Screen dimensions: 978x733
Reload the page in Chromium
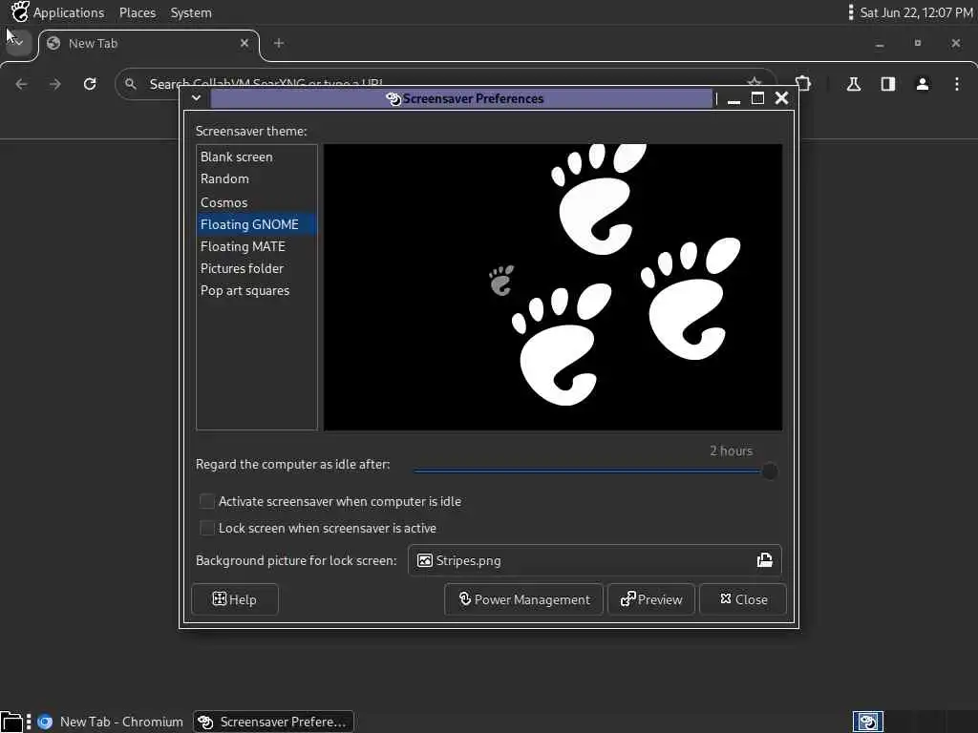pyautogui.click(x=90, y=84)
